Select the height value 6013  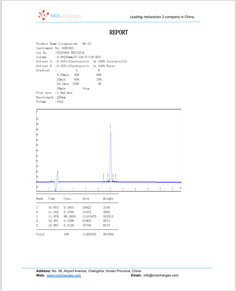tap(107, 221)
